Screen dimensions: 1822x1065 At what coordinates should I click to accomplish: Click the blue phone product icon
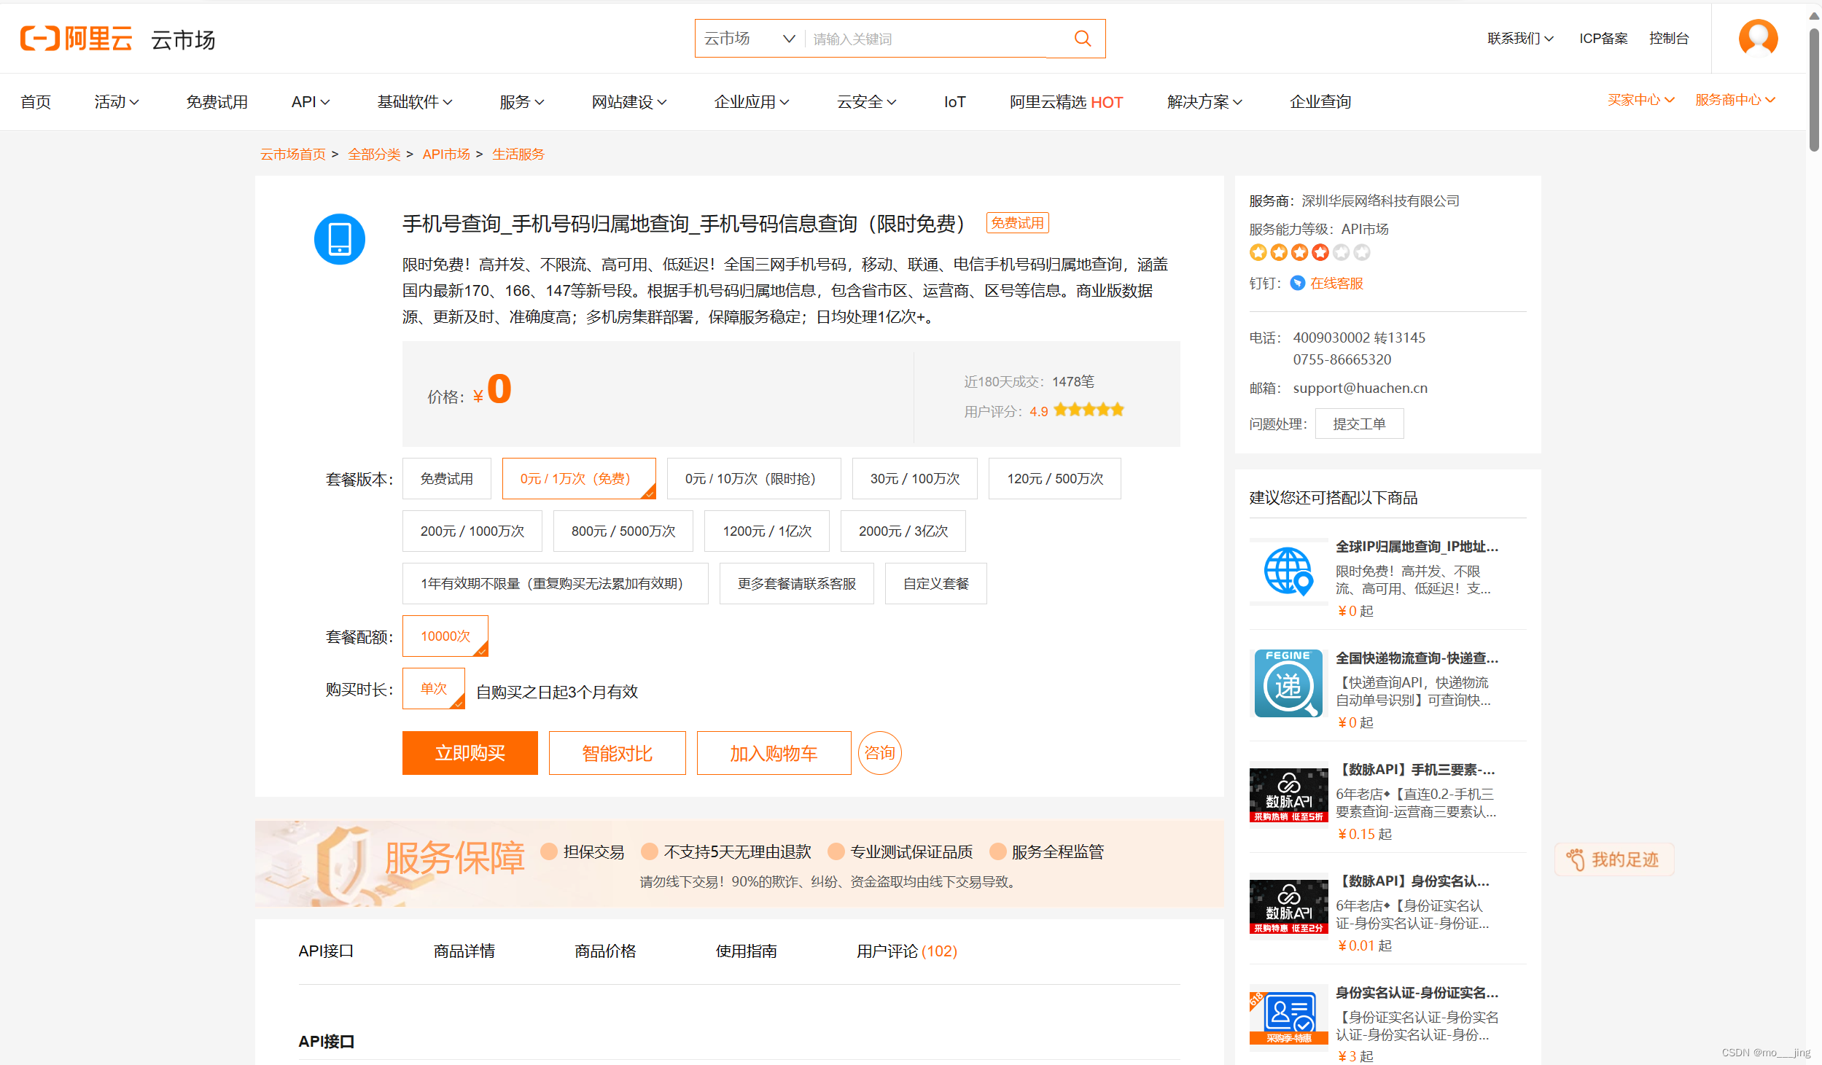coord(339,239)
